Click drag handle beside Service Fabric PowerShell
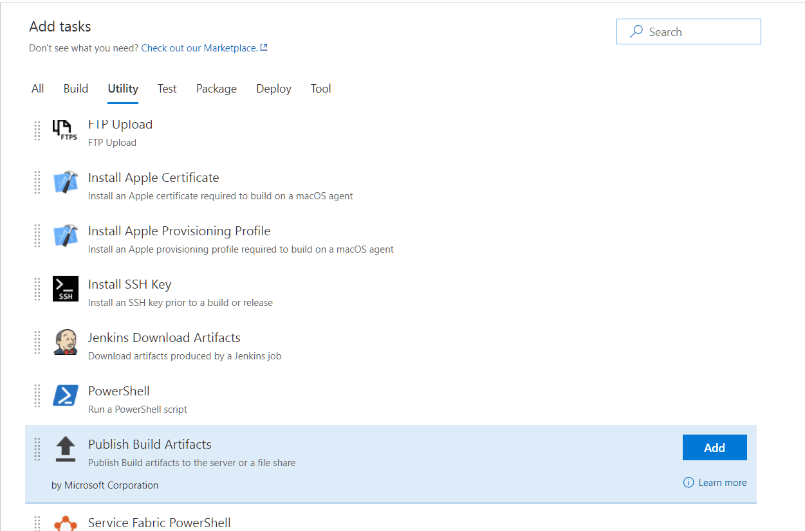Image resolution: width=805 pixels, height=531 pixels. point(37,523)
